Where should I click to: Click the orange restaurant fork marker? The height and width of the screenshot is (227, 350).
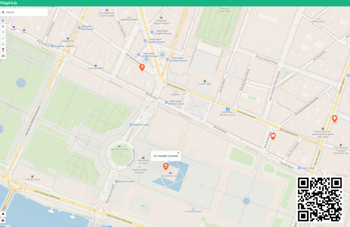pyautogui.click(x=142, y=67)
